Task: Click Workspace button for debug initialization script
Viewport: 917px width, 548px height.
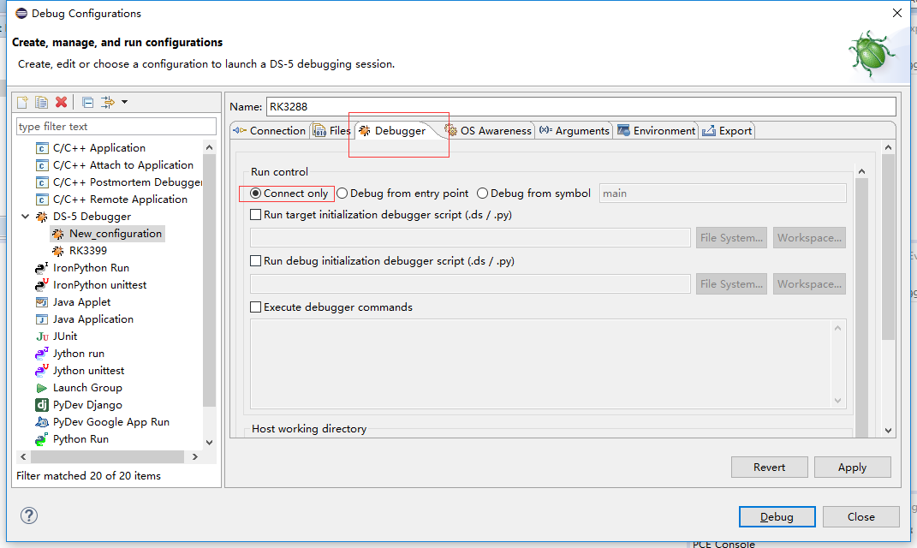Action: [x=809, y=283]
